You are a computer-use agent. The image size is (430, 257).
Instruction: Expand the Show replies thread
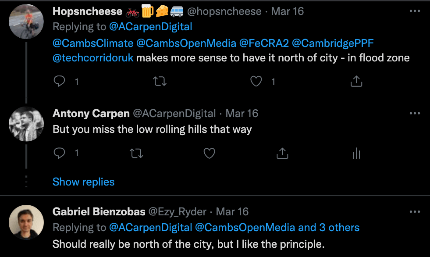tap(83, 182)
